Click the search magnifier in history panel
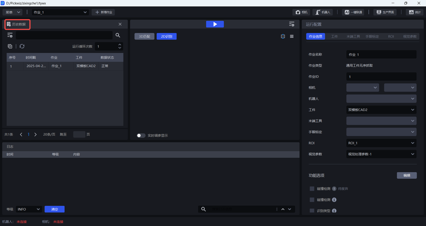426x226 pixels. pos(118,35)
